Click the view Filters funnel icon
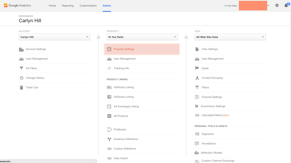Image resolution: width=291 pixels, height=163 pixels. [197, 88]
